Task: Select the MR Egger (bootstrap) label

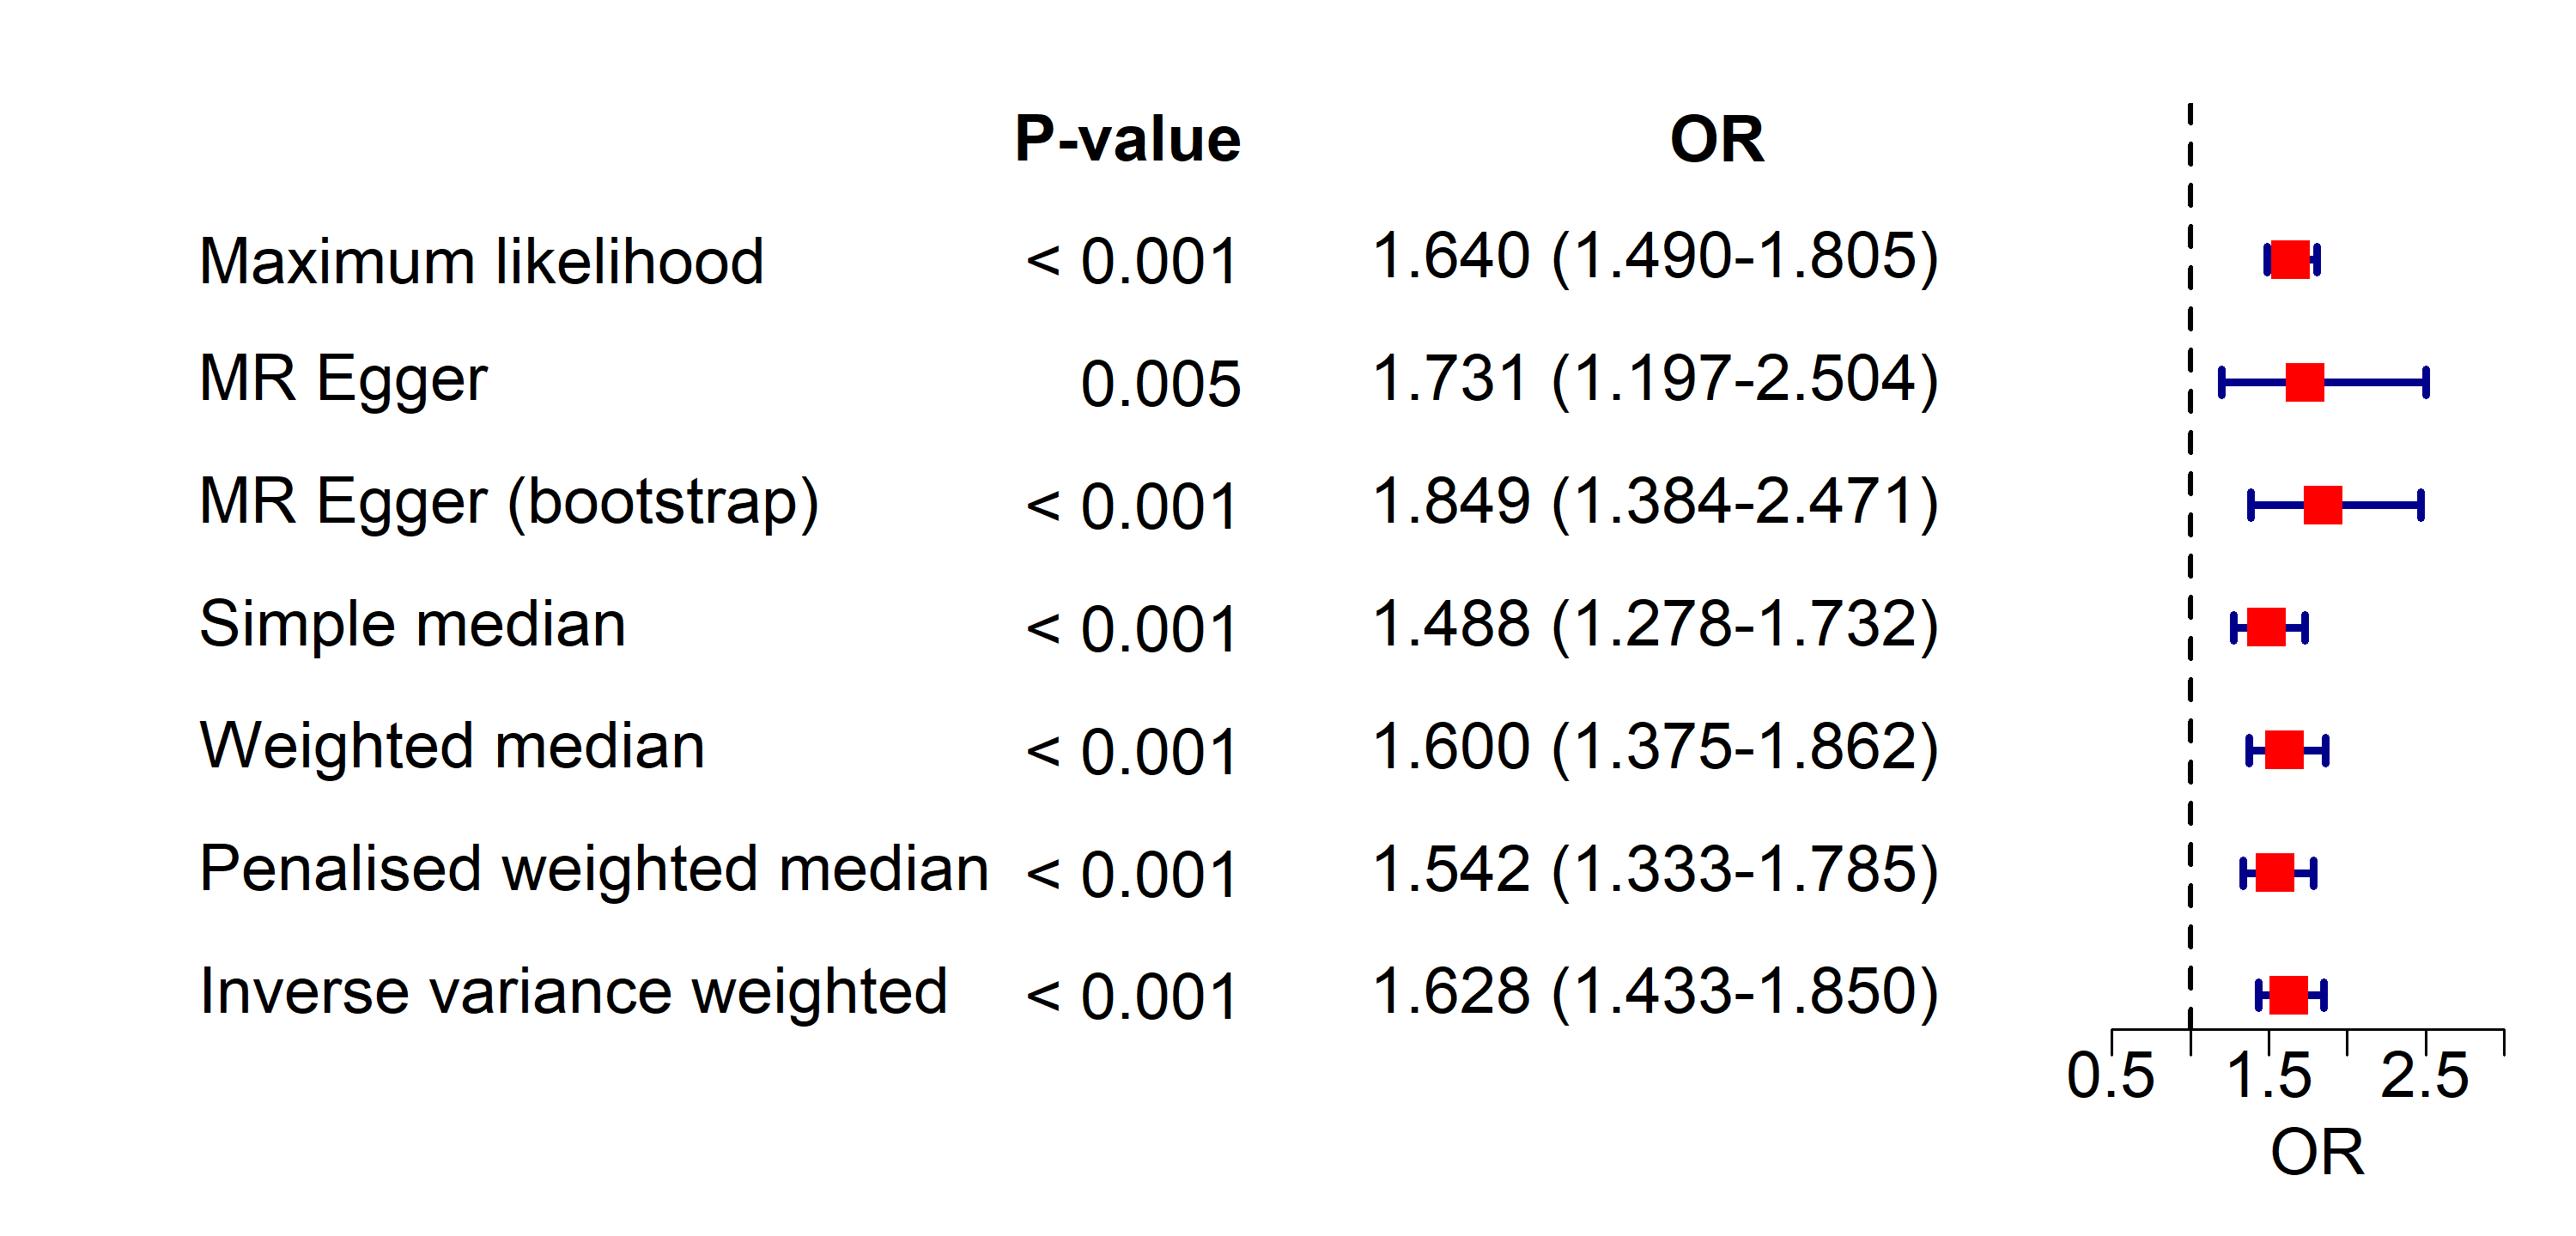Action: point(509,501)
